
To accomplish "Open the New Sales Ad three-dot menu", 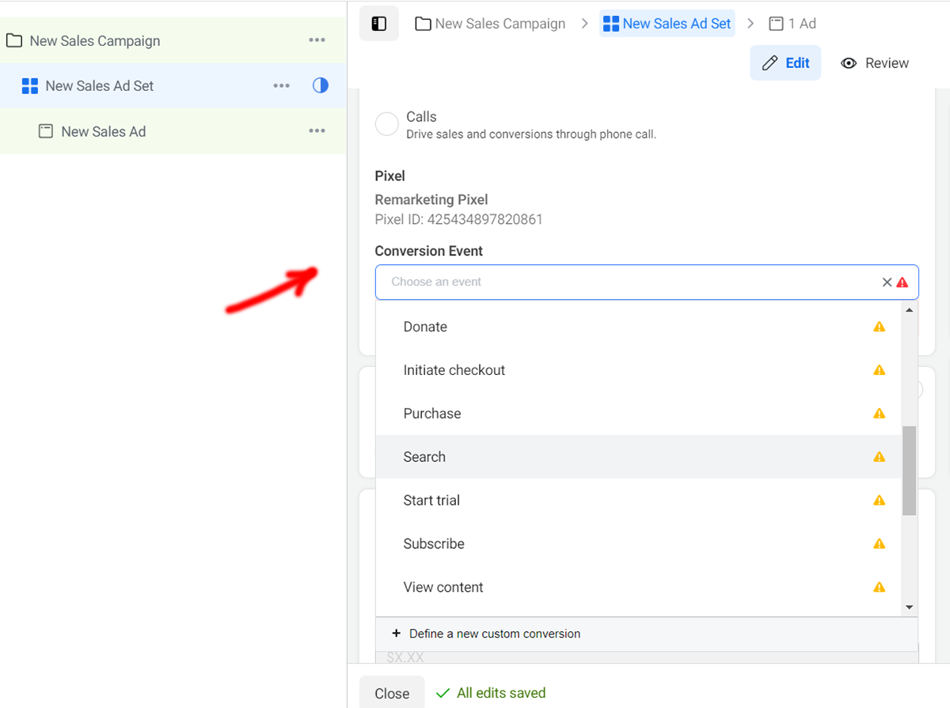I will click(x=317, y=131).
